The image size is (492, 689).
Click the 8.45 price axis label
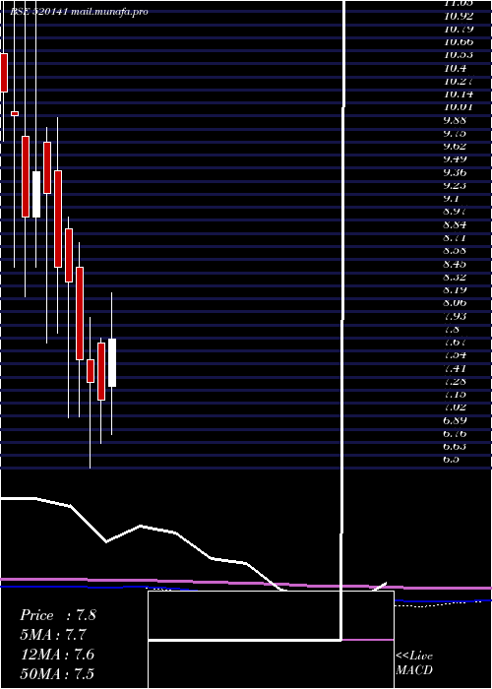[x=455, y=264]
